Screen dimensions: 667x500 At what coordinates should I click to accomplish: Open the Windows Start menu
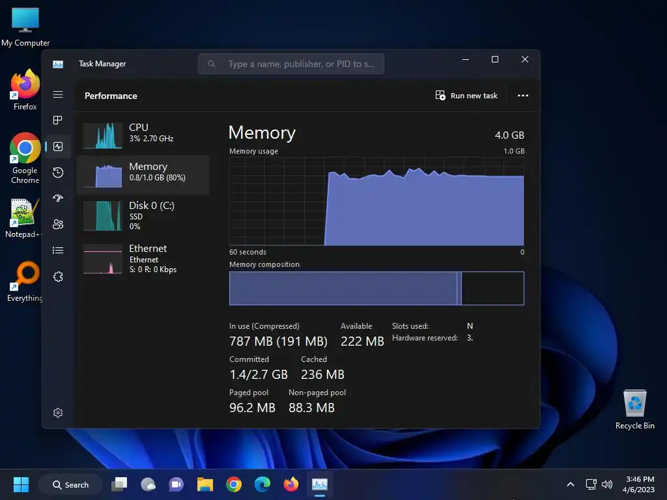click(21, 484)
